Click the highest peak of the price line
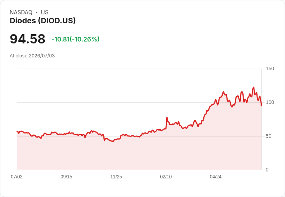Image resolution: width=285 pixels, height=197 pixels. [254, 88]
